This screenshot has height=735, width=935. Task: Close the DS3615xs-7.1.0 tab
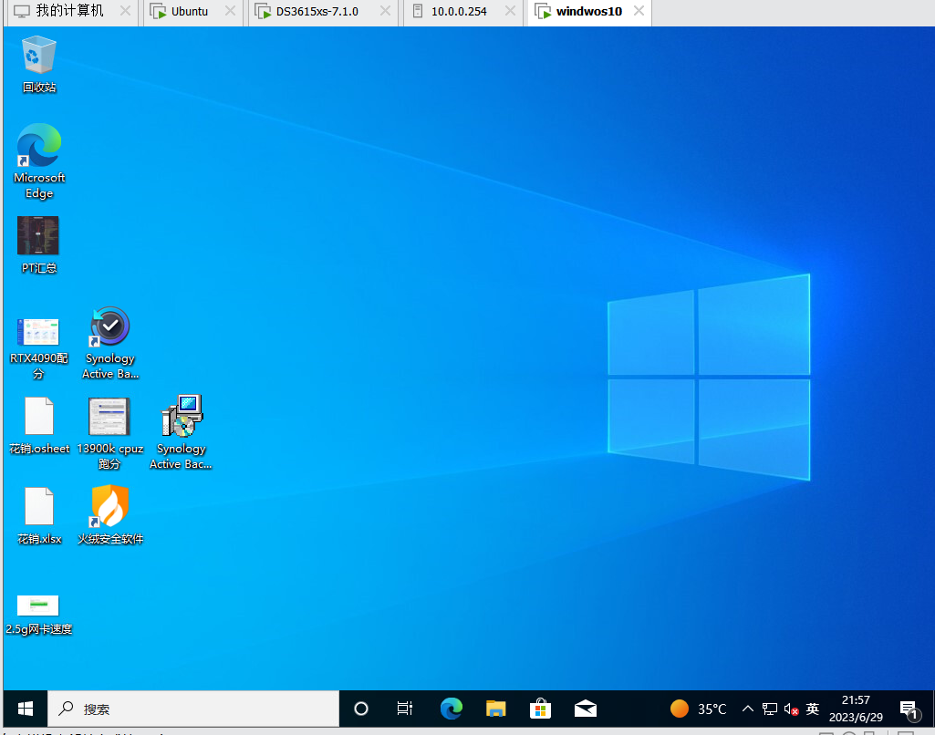385,11
